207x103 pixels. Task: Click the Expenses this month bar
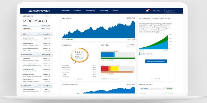pos(117,68)
